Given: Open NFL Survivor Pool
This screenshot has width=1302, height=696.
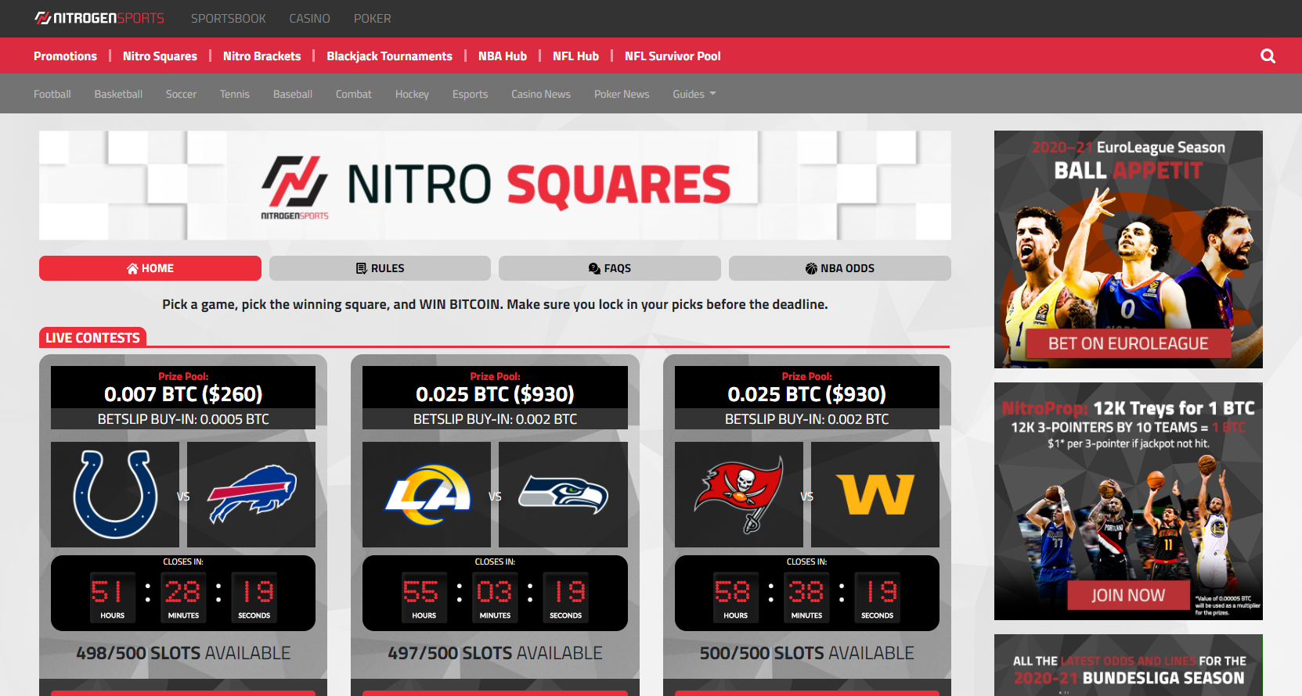Looking at the screenshot, I should 673,56.
